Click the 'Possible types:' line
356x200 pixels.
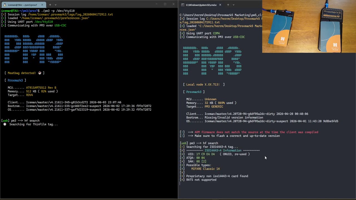(199, 165)
